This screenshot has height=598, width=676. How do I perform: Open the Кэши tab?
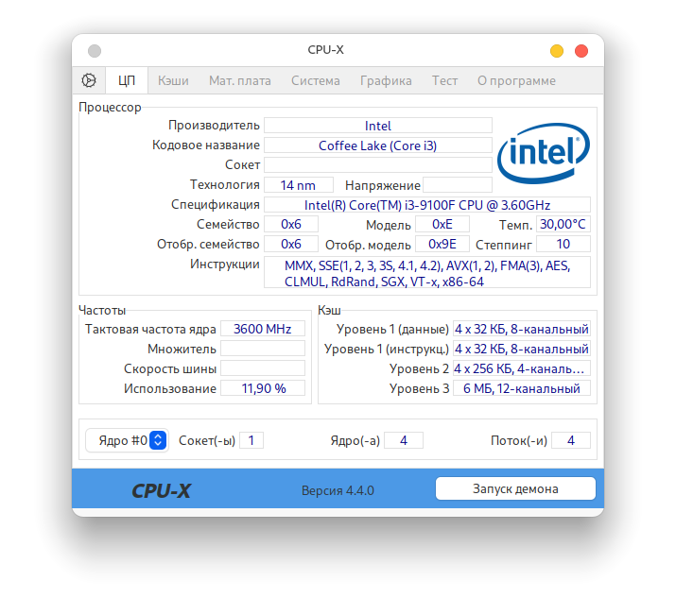[173, 80]
